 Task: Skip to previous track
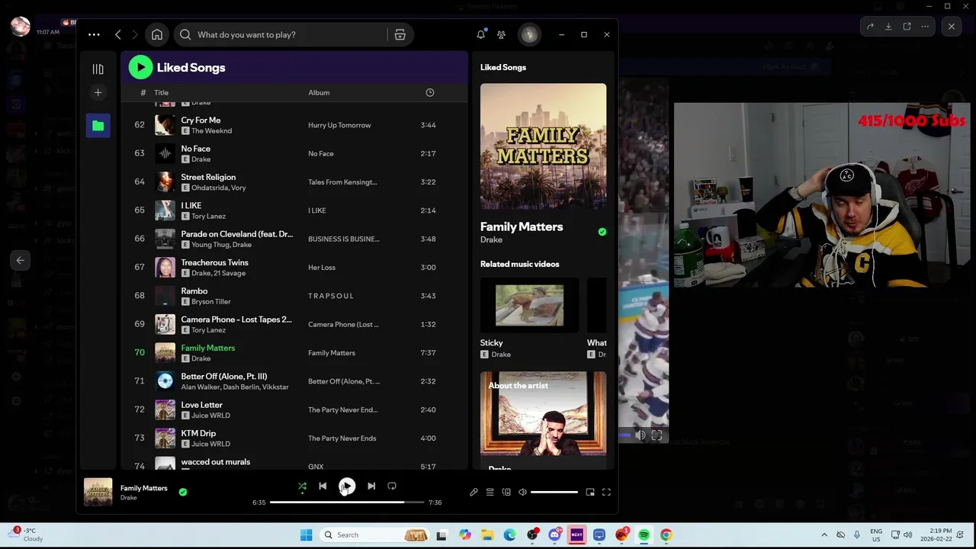(x=323, y=486)
